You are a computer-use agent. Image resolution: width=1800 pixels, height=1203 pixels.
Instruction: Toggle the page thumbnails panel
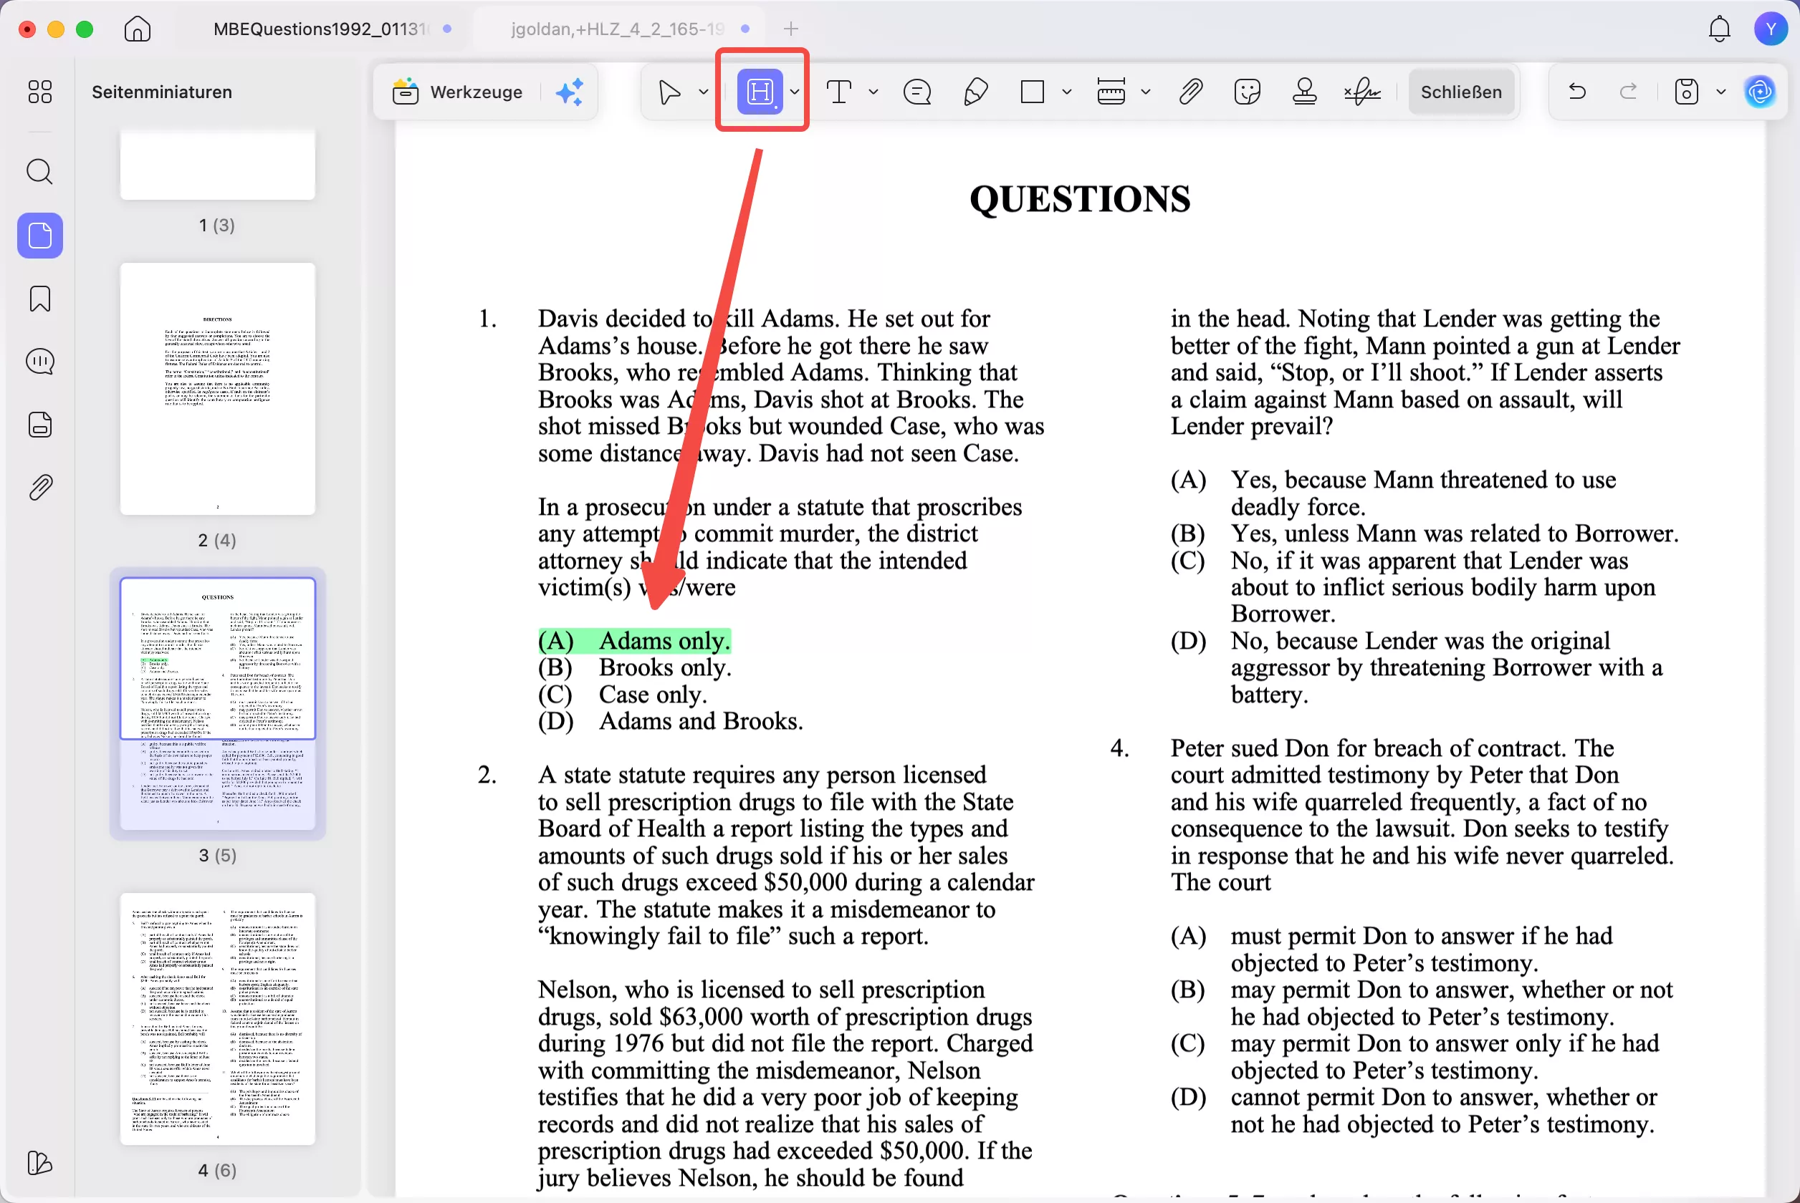[40, 236]
